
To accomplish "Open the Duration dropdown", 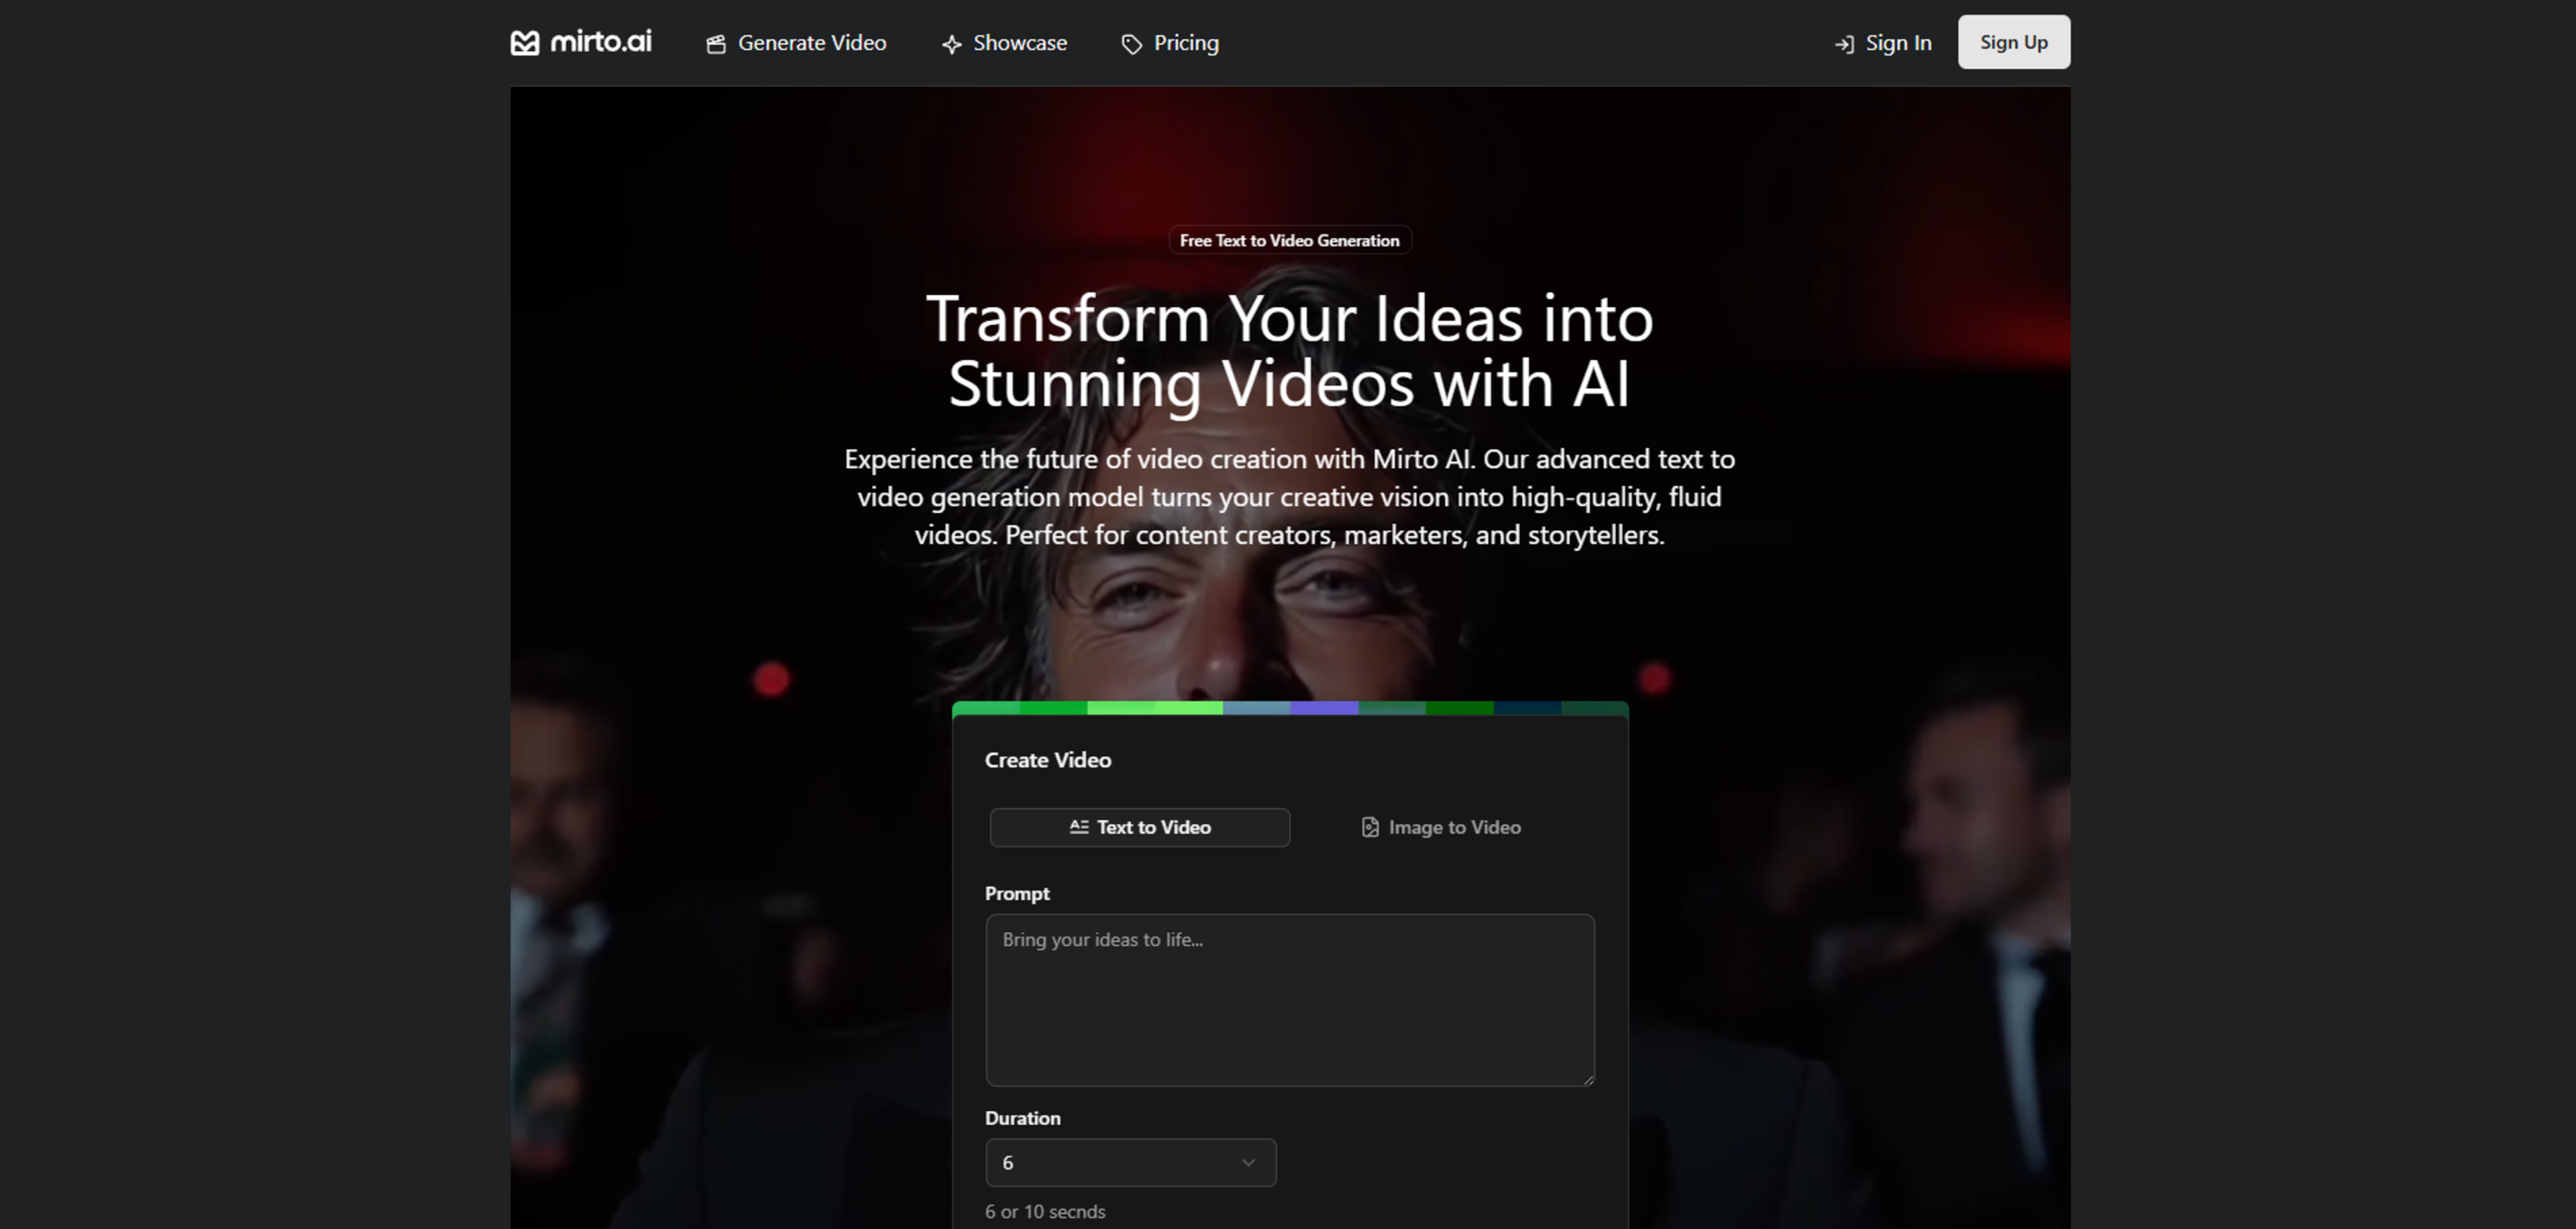I will (1130, 1162).
